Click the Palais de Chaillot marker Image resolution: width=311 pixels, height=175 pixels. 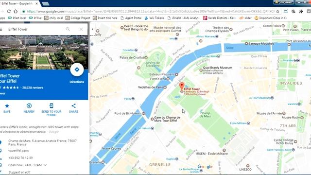146,58
